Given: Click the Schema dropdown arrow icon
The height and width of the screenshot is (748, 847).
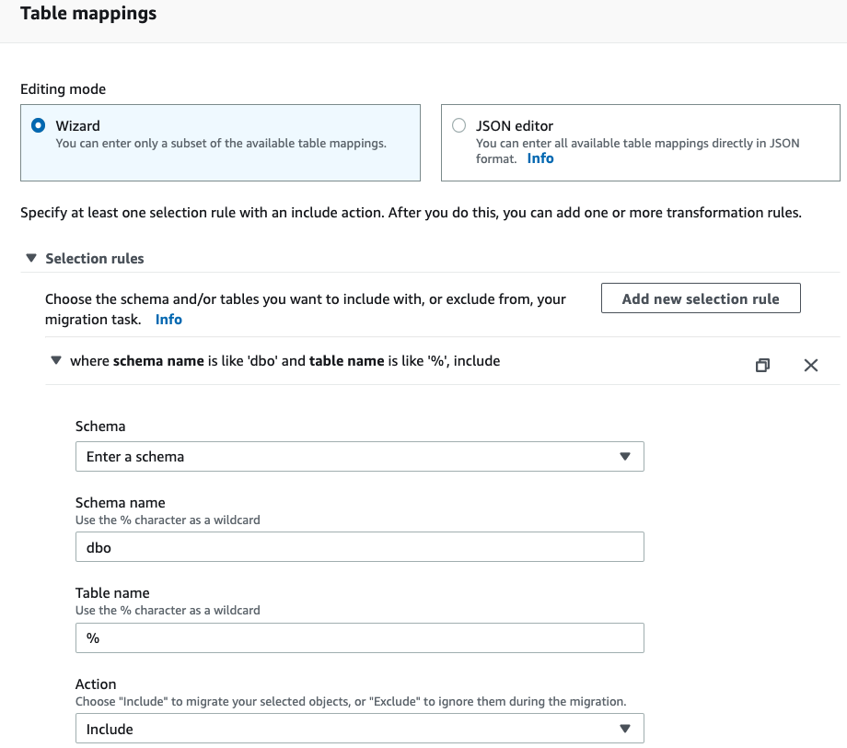Looking at the screenshot, I should point(625,456).
